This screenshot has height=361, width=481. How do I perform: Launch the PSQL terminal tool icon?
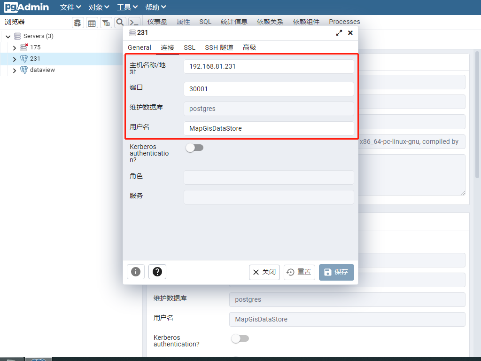click(x=134, y=22)
